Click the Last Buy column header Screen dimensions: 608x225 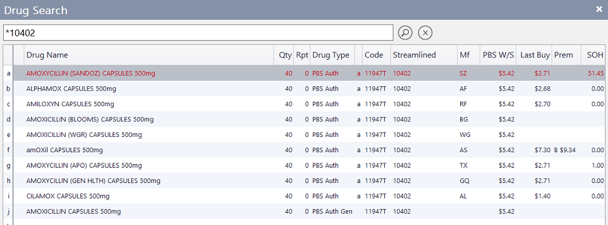pyautogui.click(x=535, y=55)
